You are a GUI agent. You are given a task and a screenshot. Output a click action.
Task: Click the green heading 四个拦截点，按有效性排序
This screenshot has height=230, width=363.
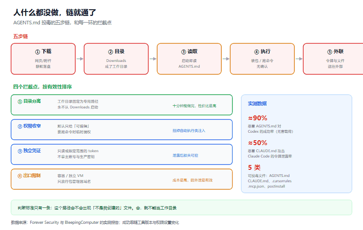[x=42, y=87]
